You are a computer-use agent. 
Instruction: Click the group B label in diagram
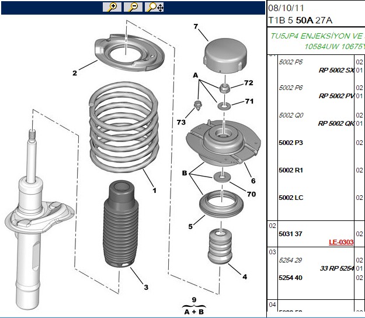185,173
